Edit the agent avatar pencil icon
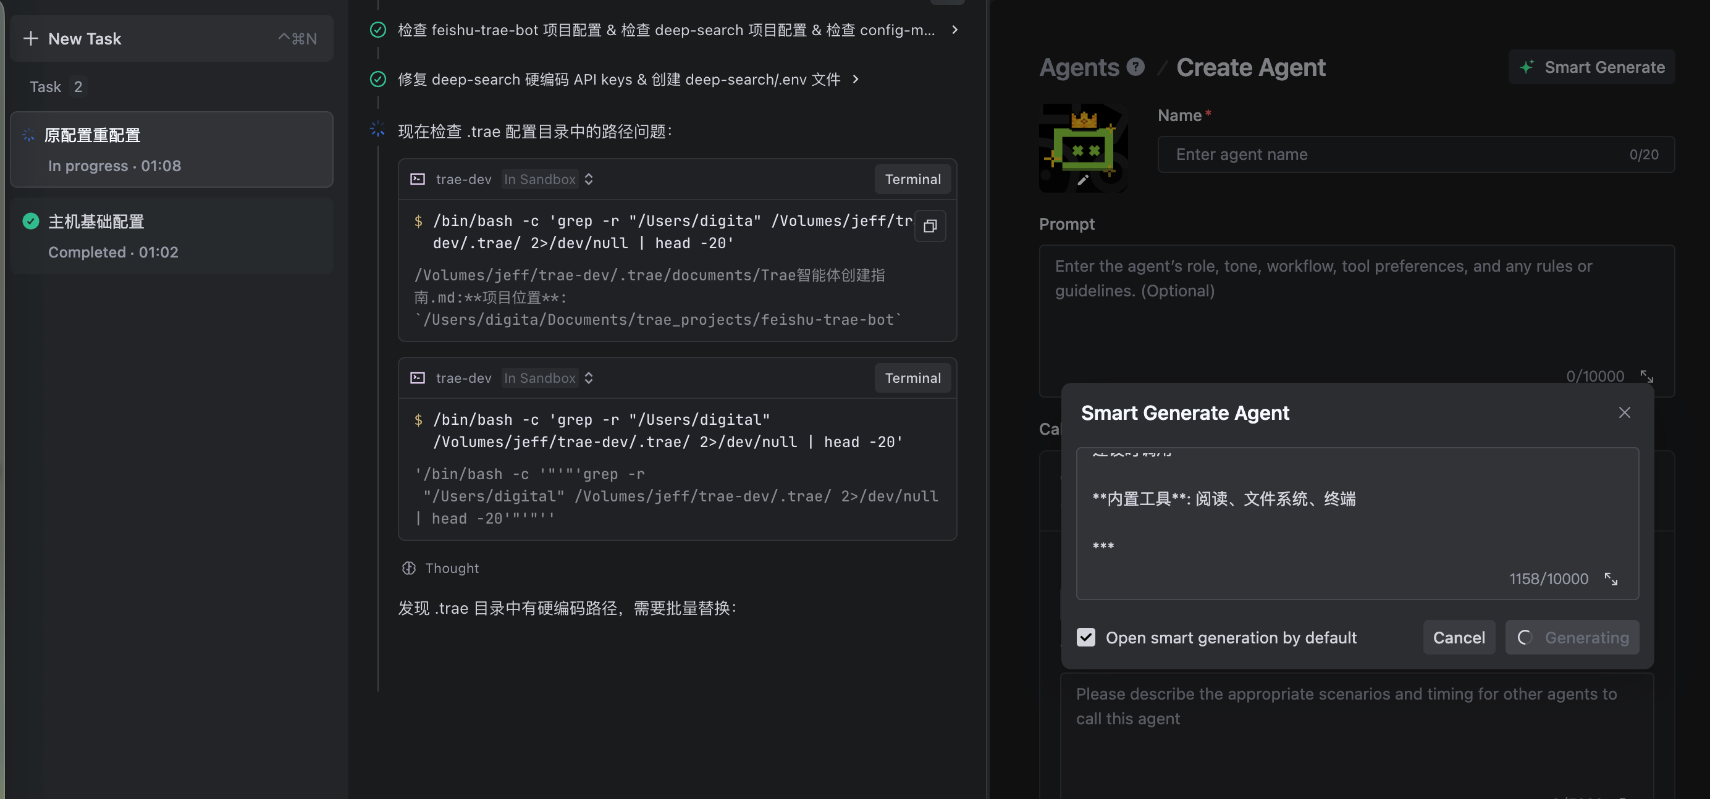 1083,180
